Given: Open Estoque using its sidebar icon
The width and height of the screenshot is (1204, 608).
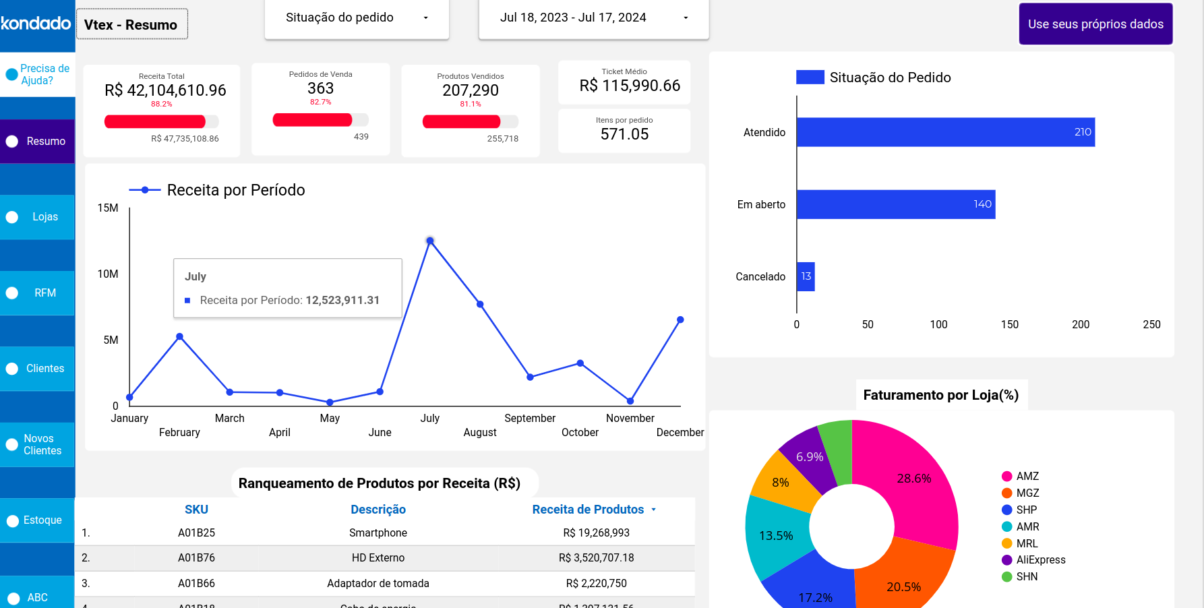Looking at the screenshot, I should coord(11,520).
